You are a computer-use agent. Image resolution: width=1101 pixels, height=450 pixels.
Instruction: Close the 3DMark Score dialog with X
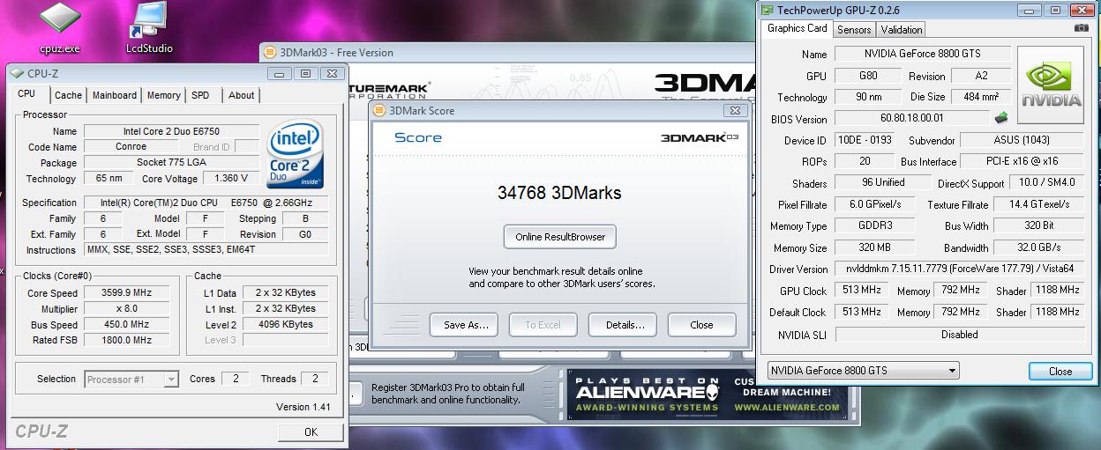click(735, 111)
